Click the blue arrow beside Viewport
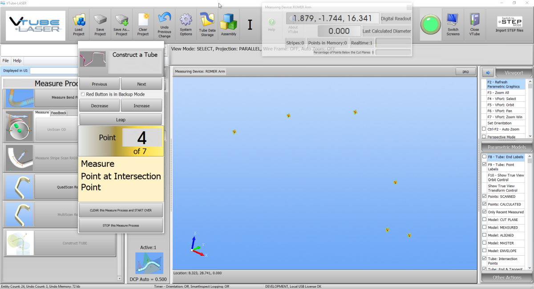The width and height of the screenshot is (534, 289). pyautogui.click(x=488, y=73)
